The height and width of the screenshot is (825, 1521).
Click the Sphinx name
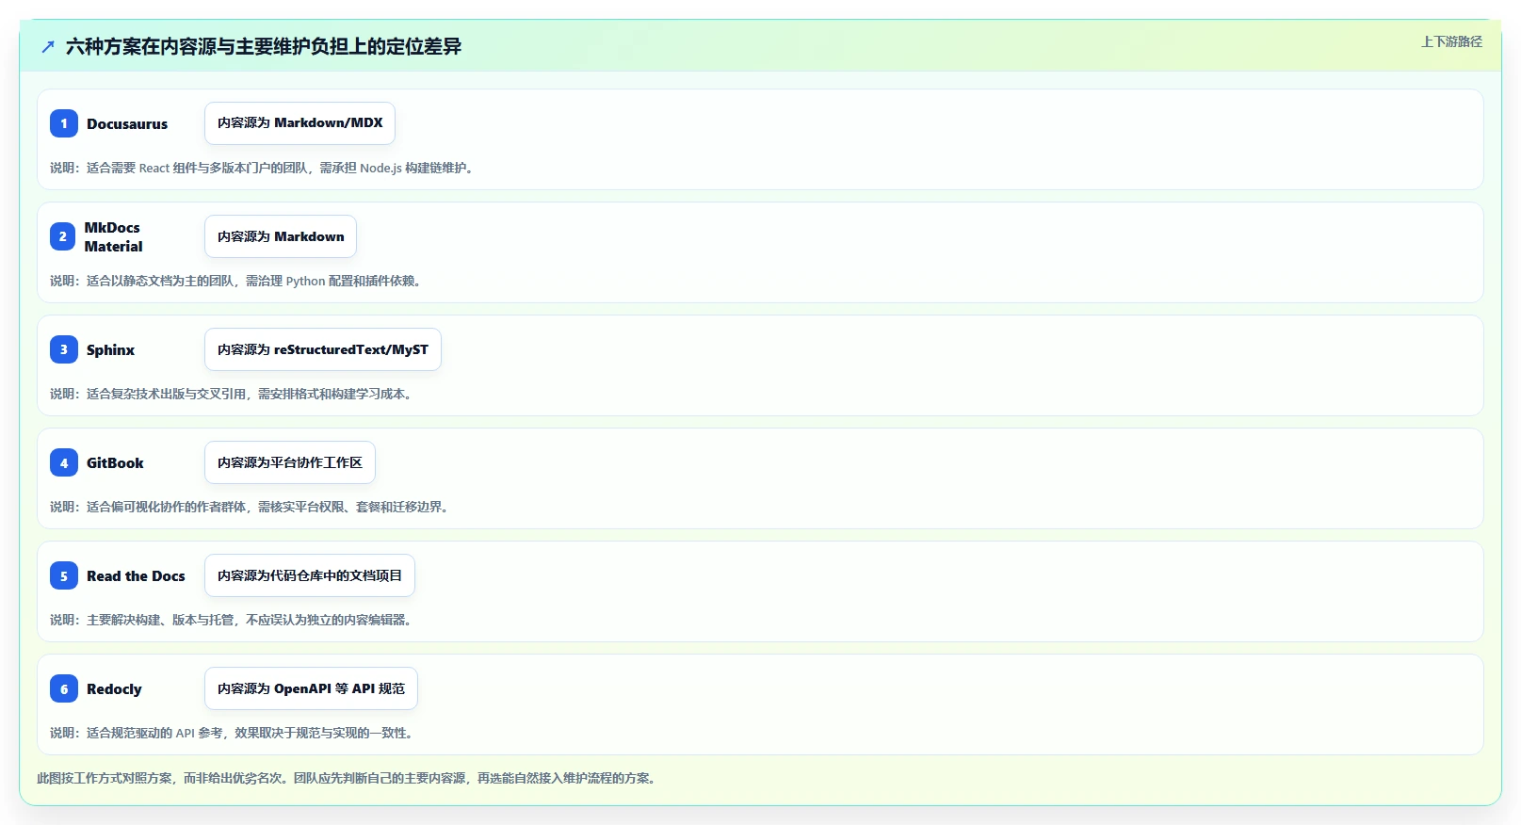point(110,349)
